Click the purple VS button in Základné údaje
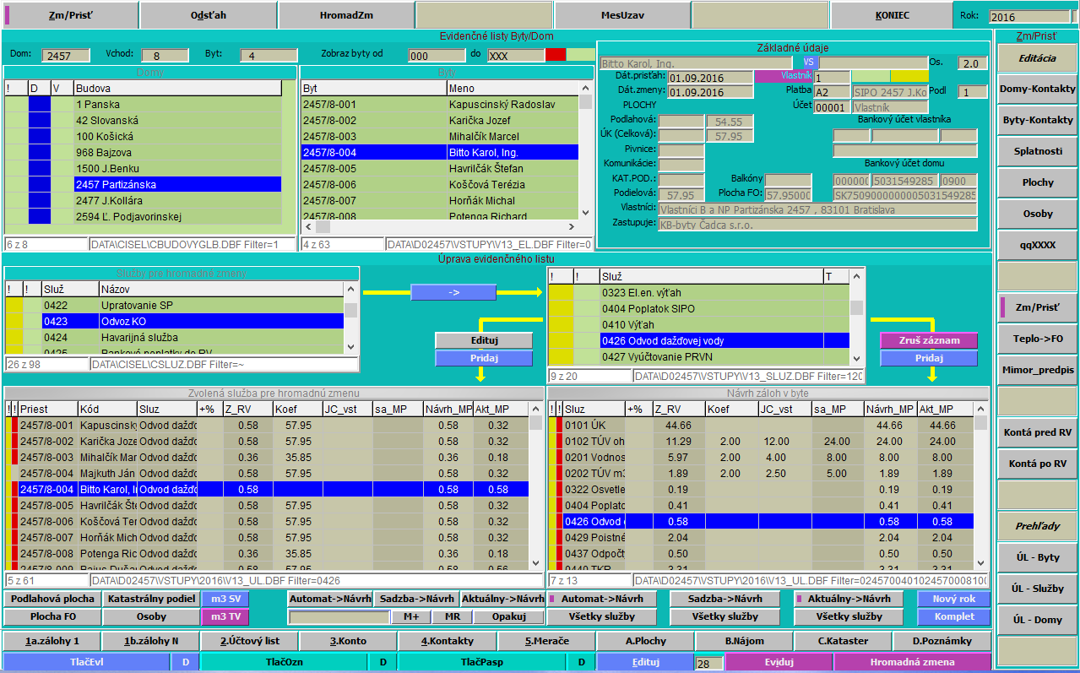This screenshot has width=1080, height=673. [x=808, y=62]
